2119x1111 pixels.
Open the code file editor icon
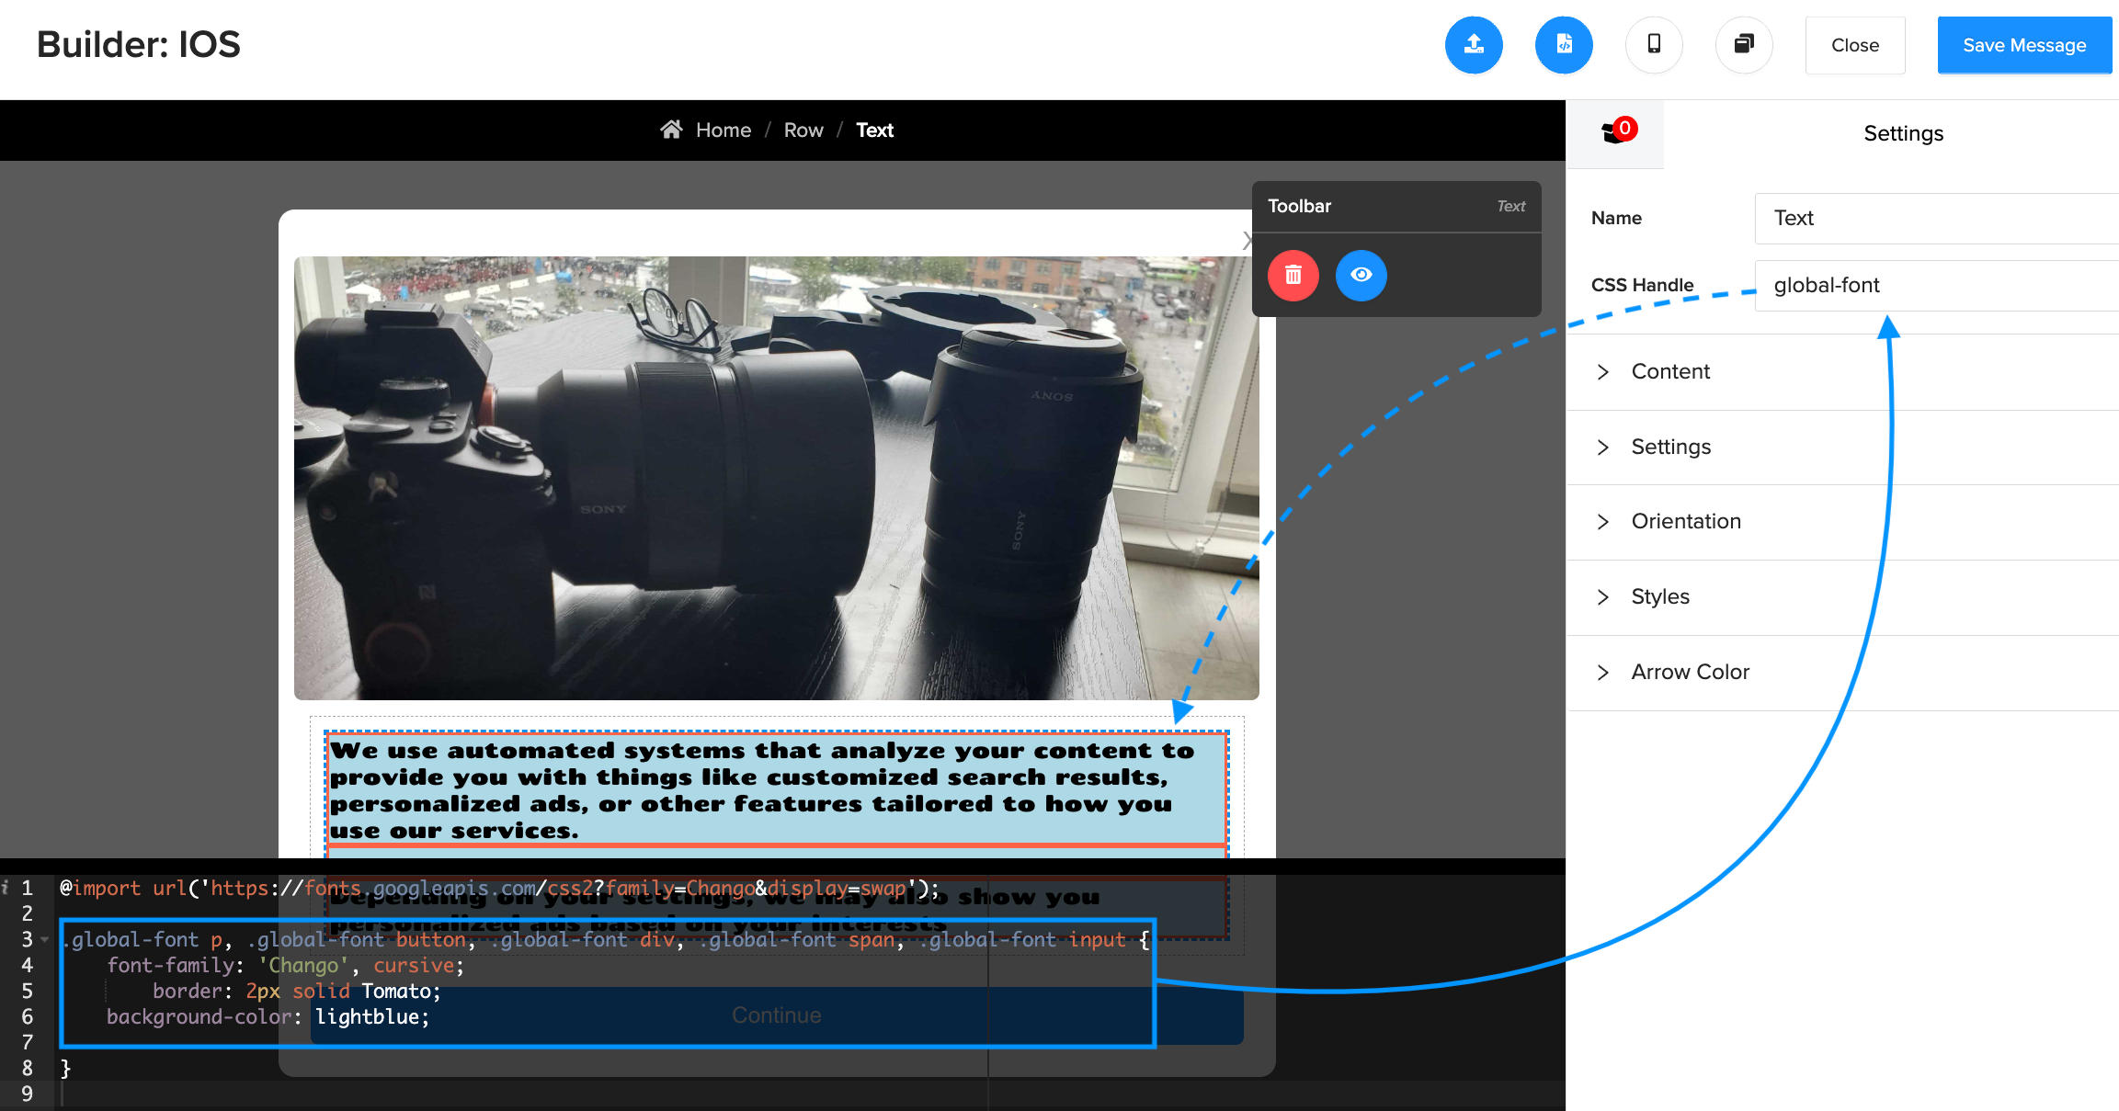pyautogui.click(x=1564, y=45)
